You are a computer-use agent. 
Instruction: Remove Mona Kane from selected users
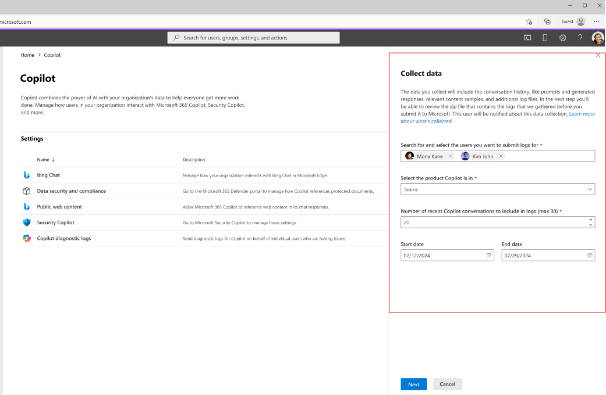pyautogui.click(x=450, y=156)
